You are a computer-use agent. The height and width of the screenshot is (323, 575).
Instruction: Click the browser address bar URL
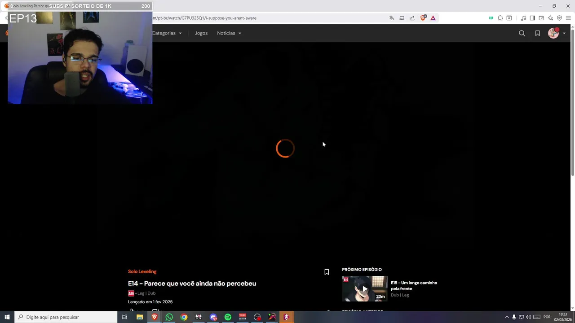tap(204, 18)
